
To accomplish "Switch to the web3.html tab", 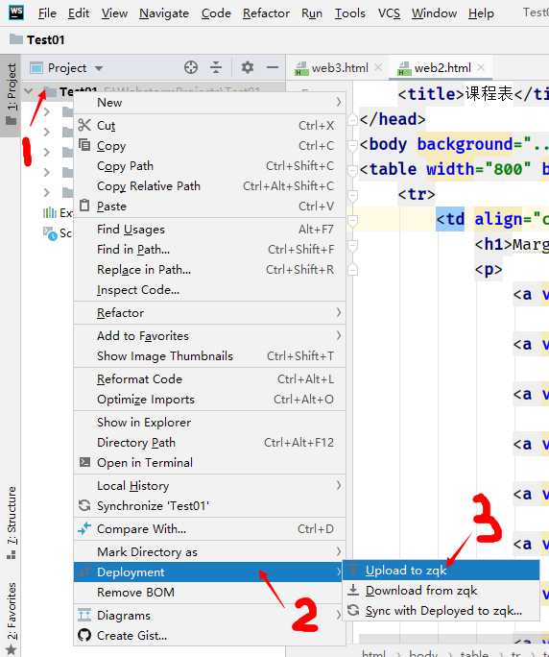I will click(332, 68).
